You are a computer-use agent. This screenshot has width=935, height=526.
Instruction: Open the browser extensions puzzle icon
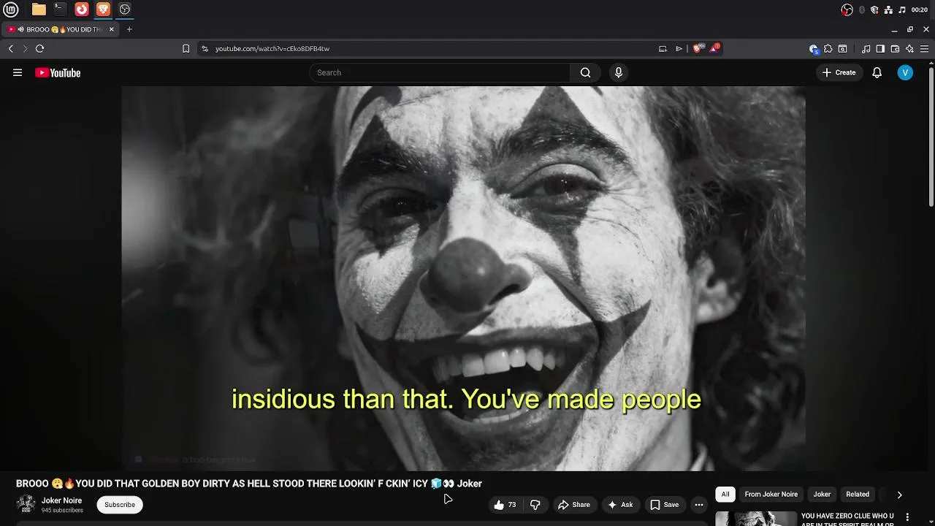(x=828, y=49)
